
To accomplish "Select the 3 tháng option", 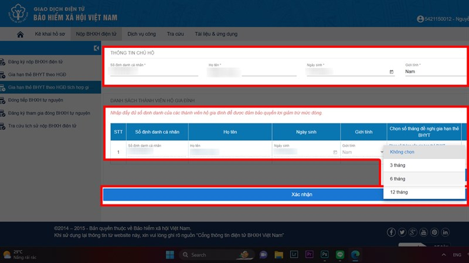I will click(424, 165).
